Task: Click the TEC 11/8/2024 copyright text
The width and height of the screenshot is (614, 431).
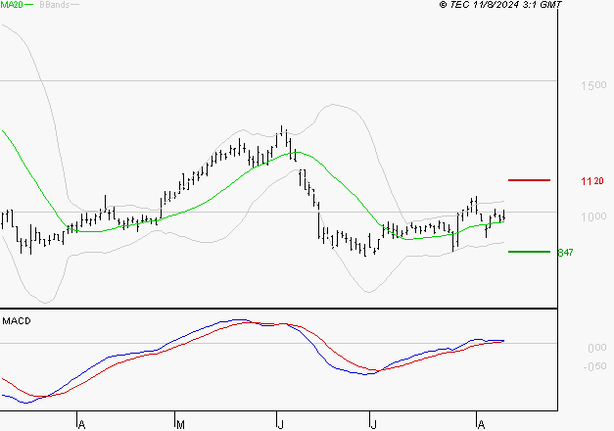Action: (x=500, y=5)
